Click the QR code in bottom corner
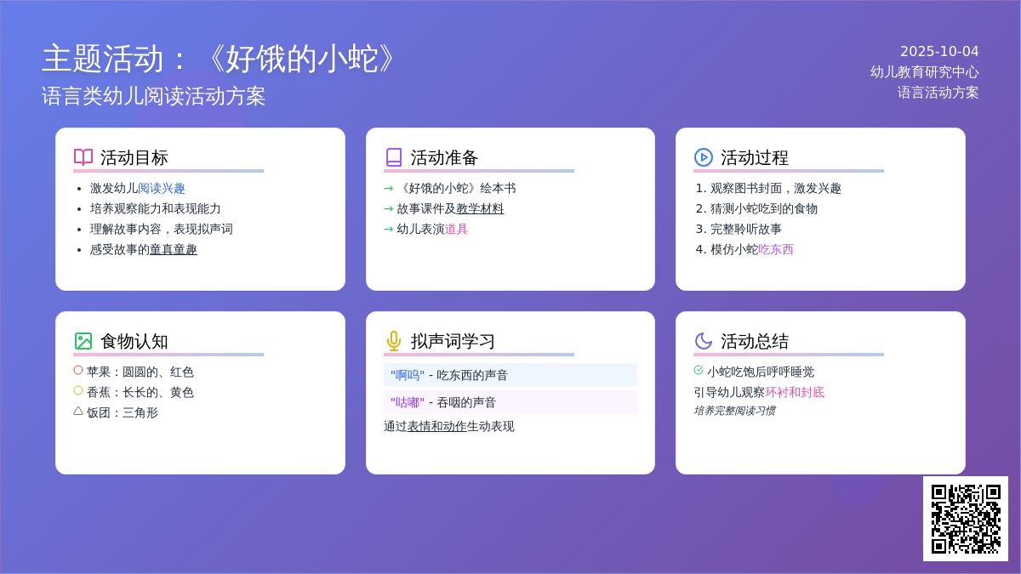1021x574 pixels. 965,519
